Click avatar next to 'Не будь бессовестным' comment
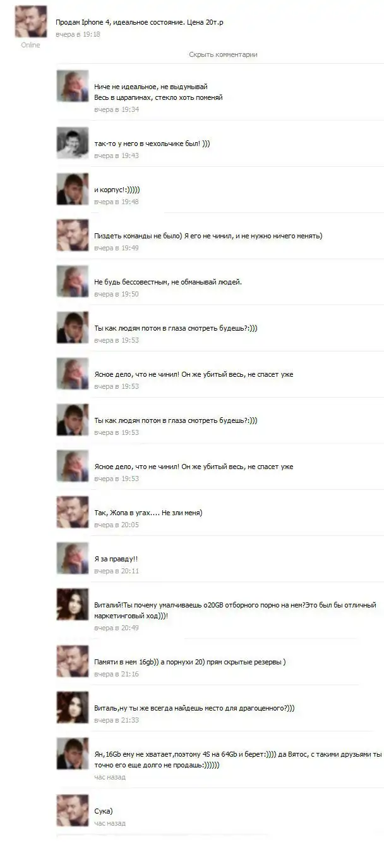The image size is (384, 861). 73,281
